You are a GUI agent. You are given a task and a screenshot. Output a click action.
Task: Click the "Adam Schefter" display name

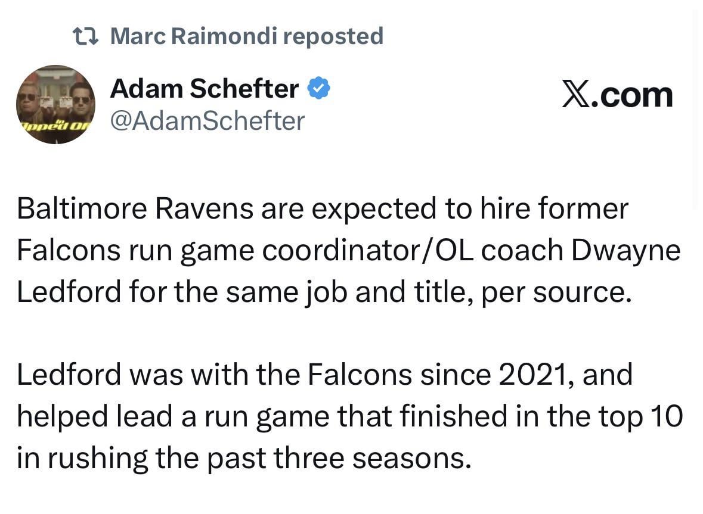point(203,88)
